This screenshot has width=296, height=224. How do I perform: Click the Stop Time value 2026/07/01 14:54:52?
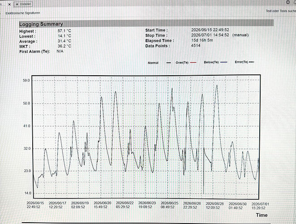[x=210, y=35]
